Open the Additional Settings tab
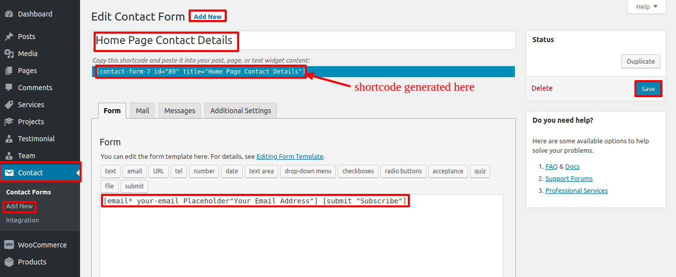Image resolution: width=676 pixels, height=277 pixels. 240,111
